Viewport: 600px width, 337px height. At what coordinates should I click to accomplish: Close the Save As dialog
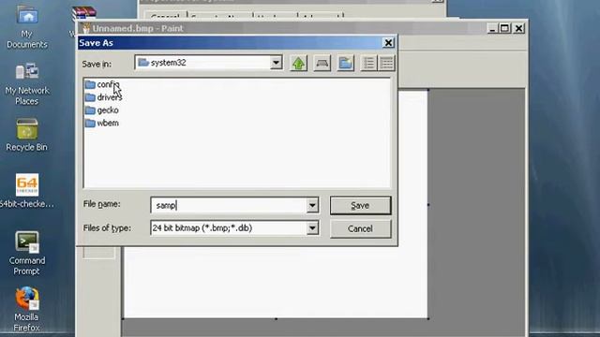[x=388, y=43]
